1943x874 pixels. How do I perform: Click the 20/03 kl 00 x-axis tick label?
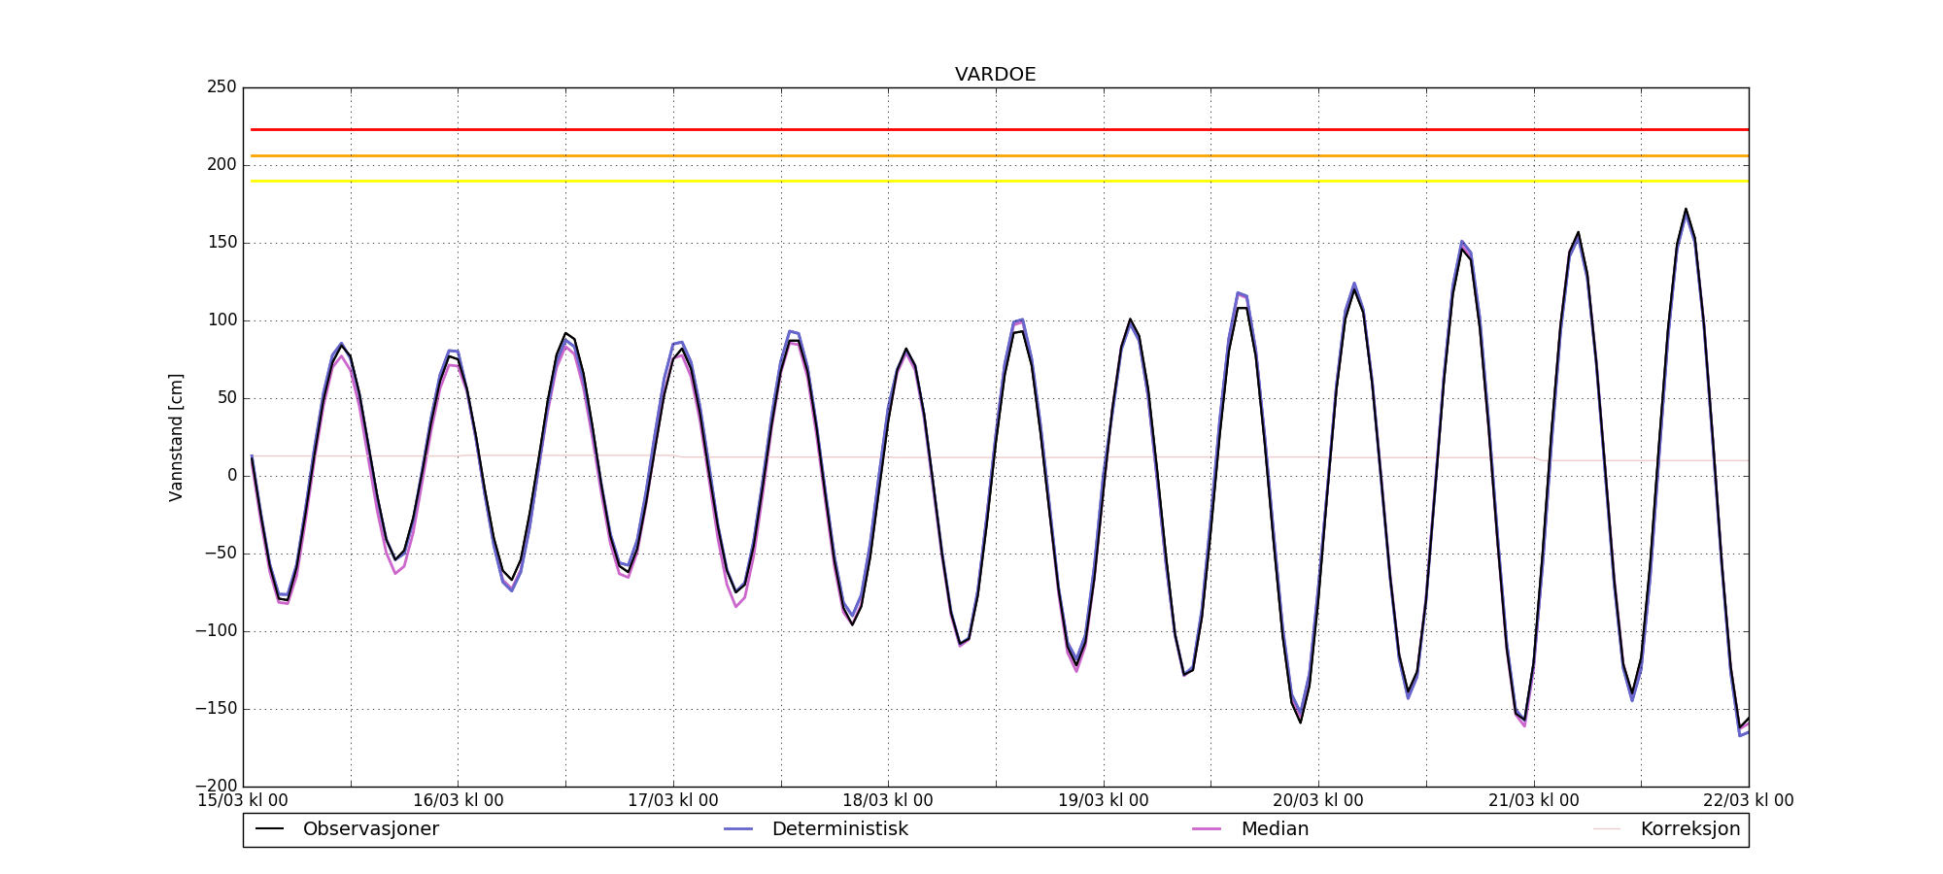click(1317, 801)
